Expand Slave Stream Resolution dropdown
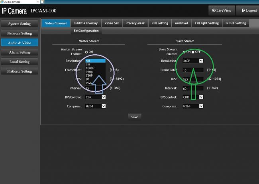This screenshot has height=184, width=259. point(193,61)
